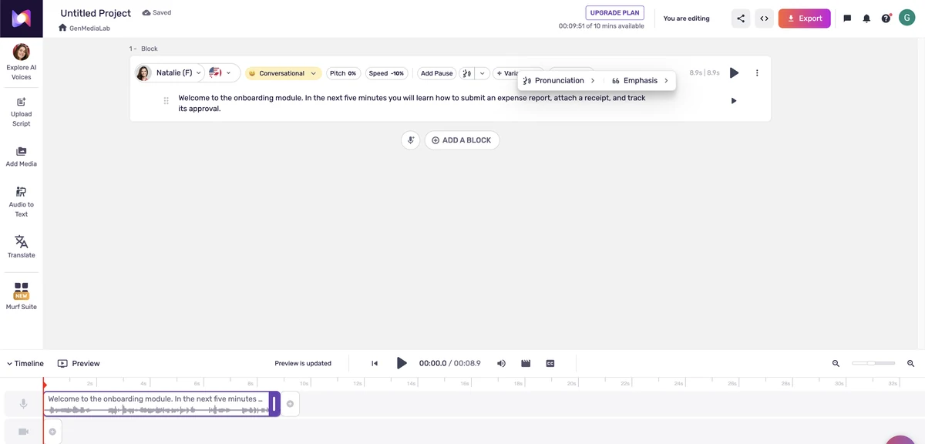Mute timeline volume with speaker icon
925x444 pixels.
501,363
